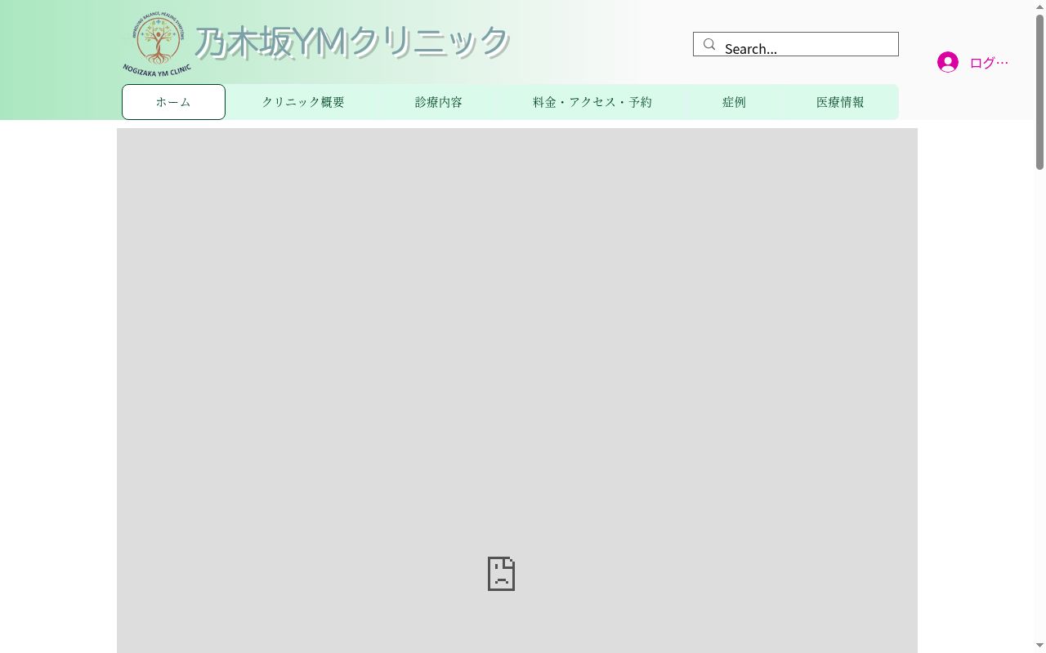Click the page's vertical scrollbar thumb

(x=1039, y=91)
